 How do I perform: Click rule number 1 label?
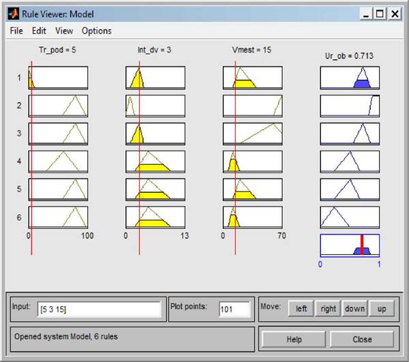point(19,78)
